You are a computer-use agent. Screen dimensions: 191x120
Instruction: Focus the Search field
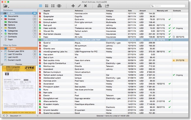(x=168, y=6)
